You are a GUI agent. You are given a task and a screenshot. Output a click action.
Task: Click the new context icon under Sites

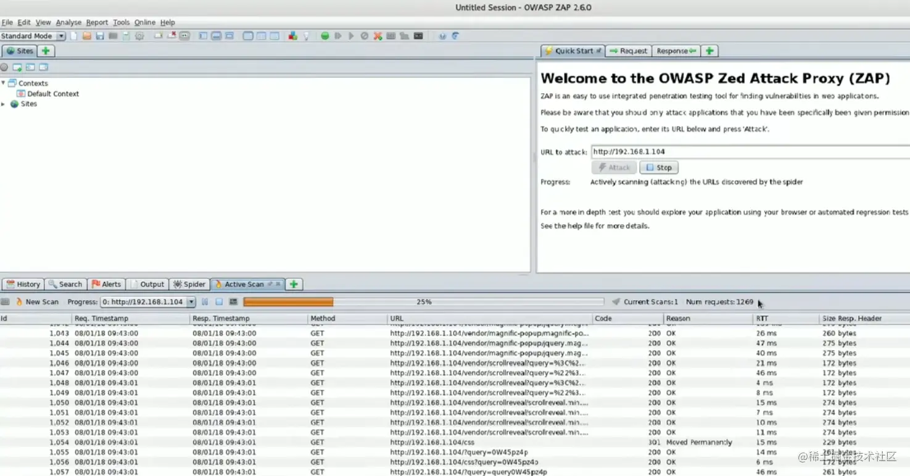17,67
